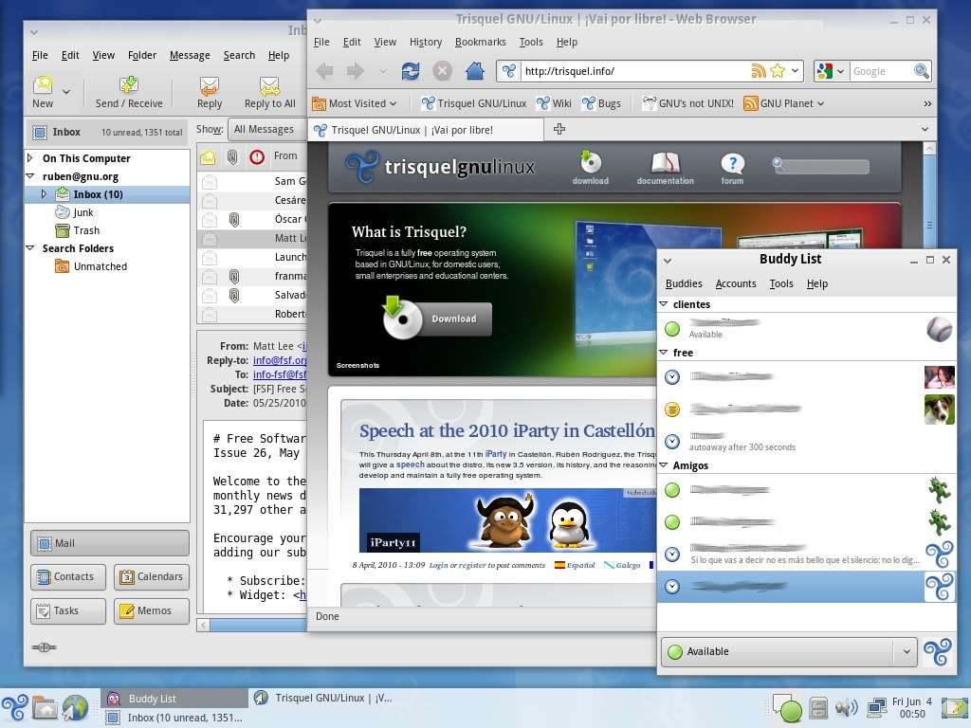The width and height of the screenshot is (971, 728).
Task: Open Speech at 2010 iParty article link
Action: (507, 430)
